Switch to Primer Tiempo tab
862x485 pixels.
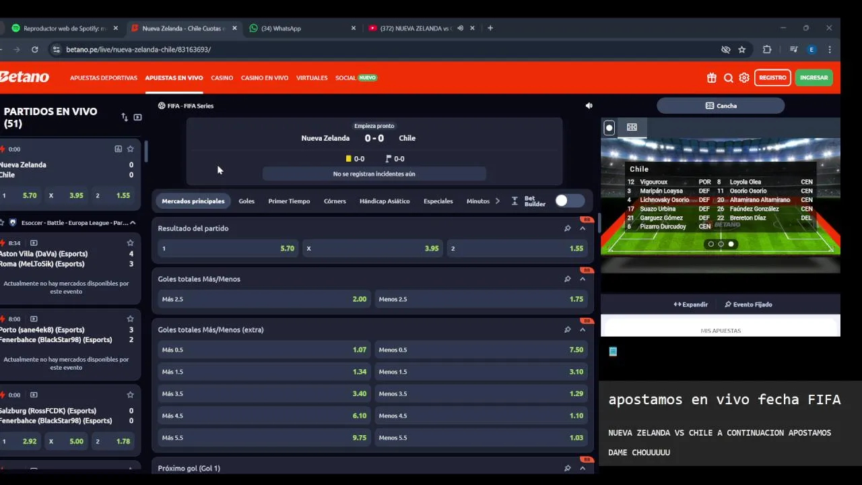point(289,201)
